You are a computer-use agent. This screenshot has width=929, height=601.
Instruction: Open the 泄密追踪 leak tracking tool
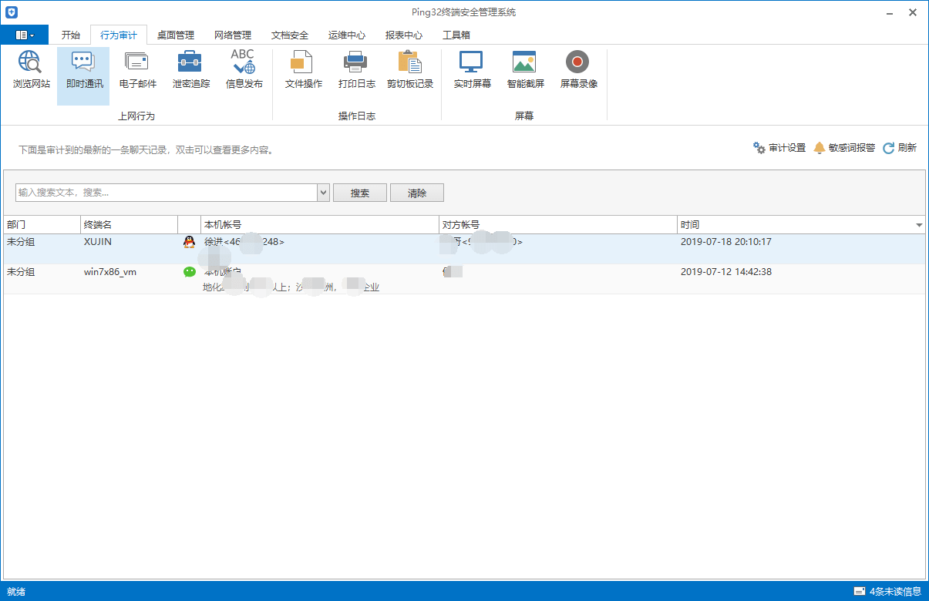tap(190, 70)
